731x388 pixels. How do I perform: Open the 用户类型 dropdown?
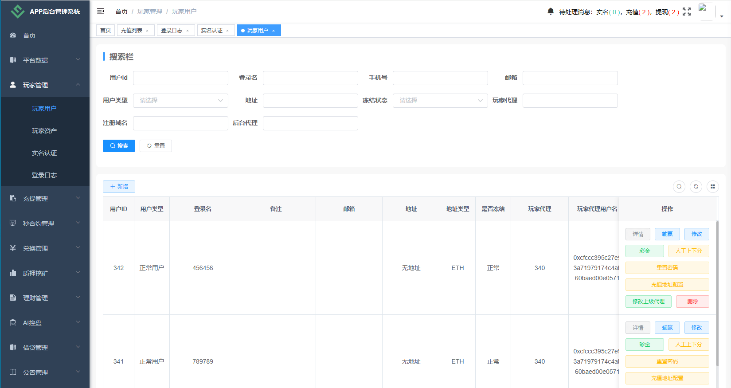point(180,101)
